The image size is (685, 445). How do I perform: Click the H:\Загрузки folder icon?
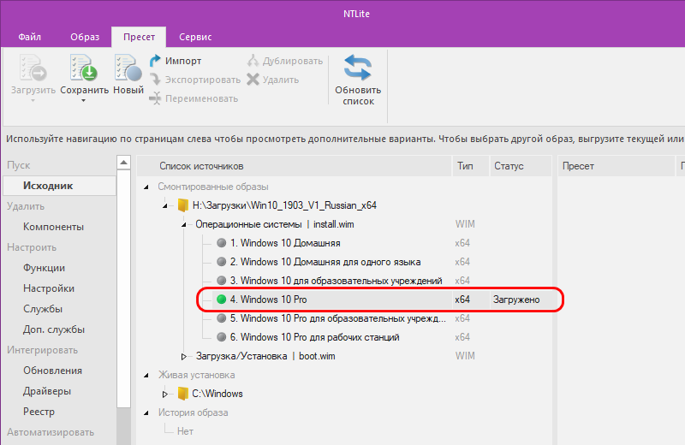point(183,205)
